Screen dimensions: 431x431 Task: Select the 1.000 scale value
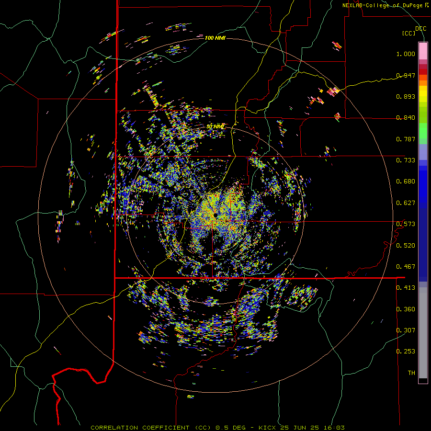click(406, 54)
